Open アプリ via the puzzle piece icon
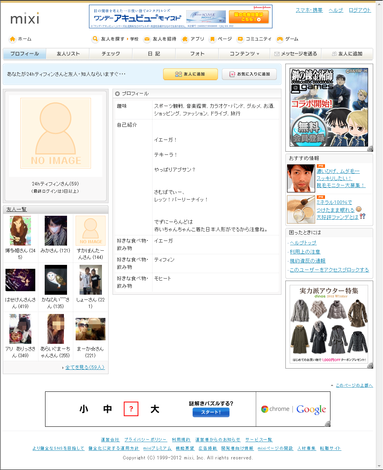383x470 pixels. (x=185, y=39)
